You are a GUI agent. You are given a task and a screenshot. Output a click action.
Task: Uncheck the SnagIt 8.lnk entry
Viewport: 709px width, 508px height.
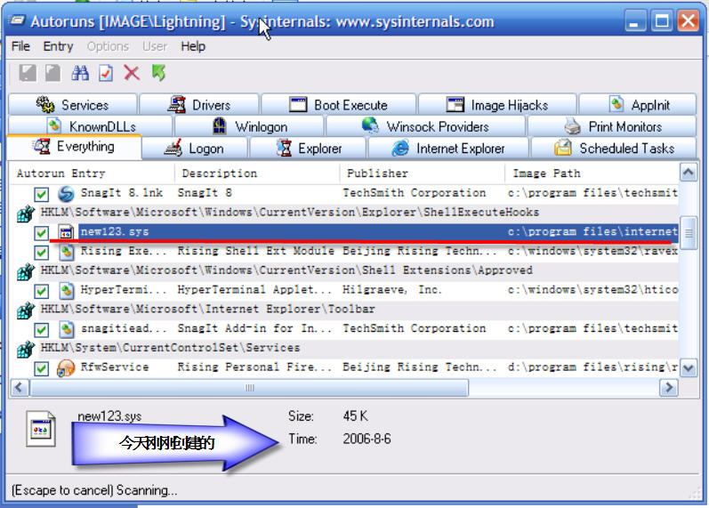41,194
